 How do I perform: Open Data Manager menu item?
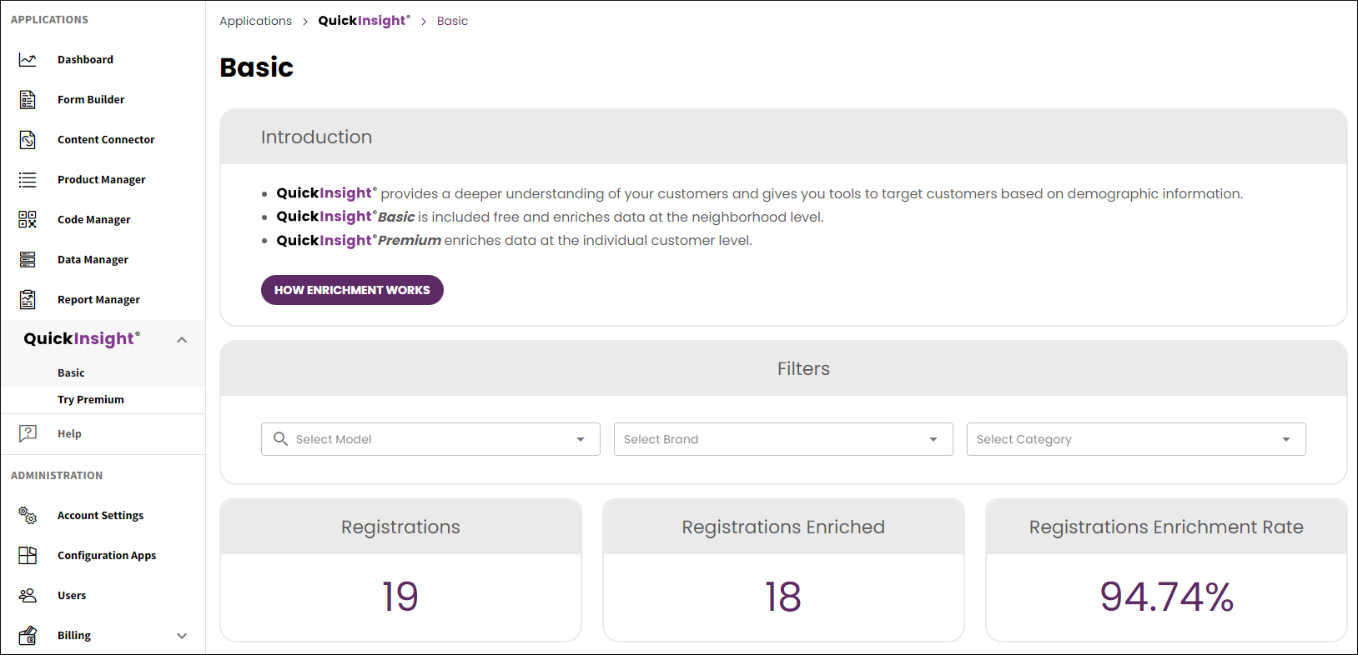click(x=93, y=260)
